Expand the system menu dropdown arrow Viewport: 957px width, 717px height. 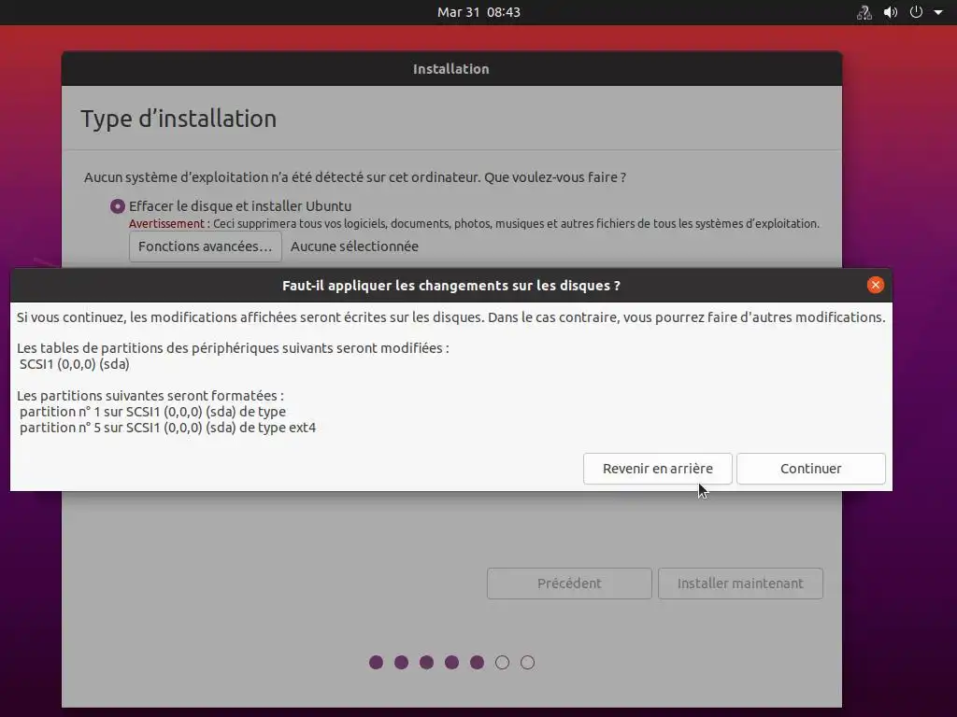pos(938,12)
